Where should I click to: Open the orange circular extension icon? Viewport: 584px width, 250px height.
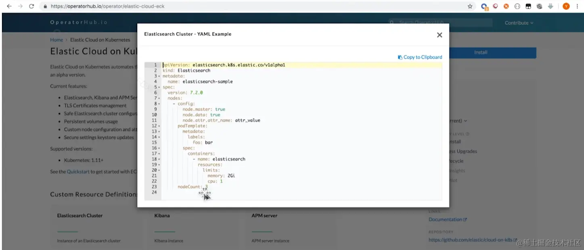(x=506, y=6)
